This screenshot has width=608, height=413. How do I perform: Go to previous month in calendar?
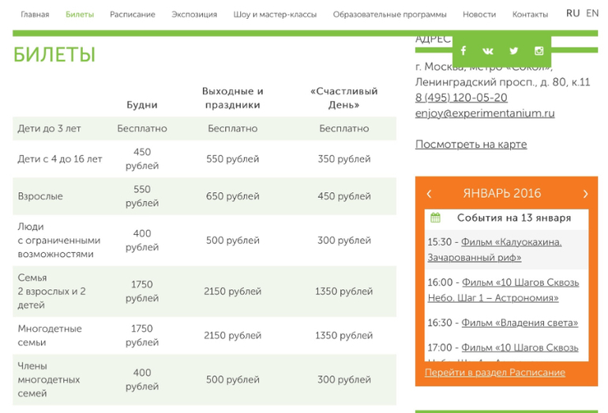[x=429, y=193]
